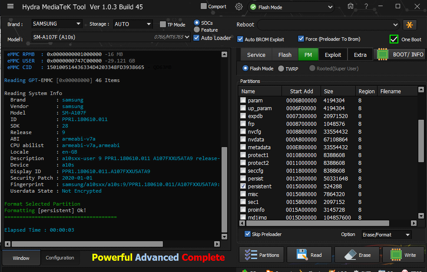Uncheck the persistent partition checkbox
Viewport: 427px width, 272px height.
click(243, 186)
